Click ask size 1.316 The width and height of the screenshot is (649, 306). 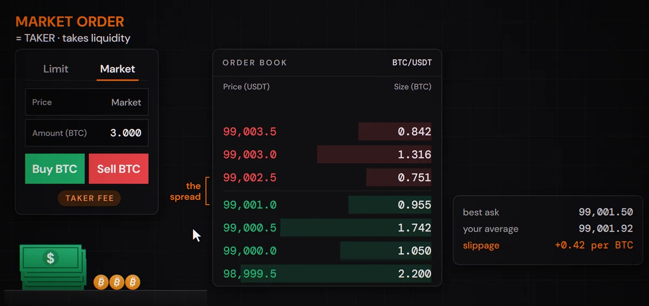click(414, 155)
